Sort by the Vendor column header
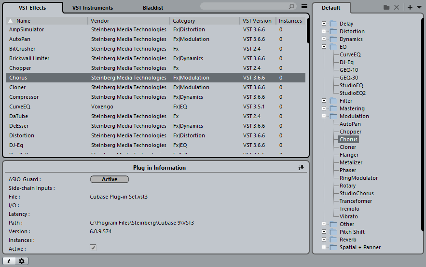 [129, 21]
